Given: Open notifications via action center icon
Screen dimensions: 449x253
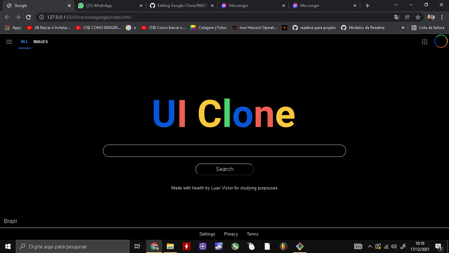Looking at the screenshot, I should [x=439, y=246].
